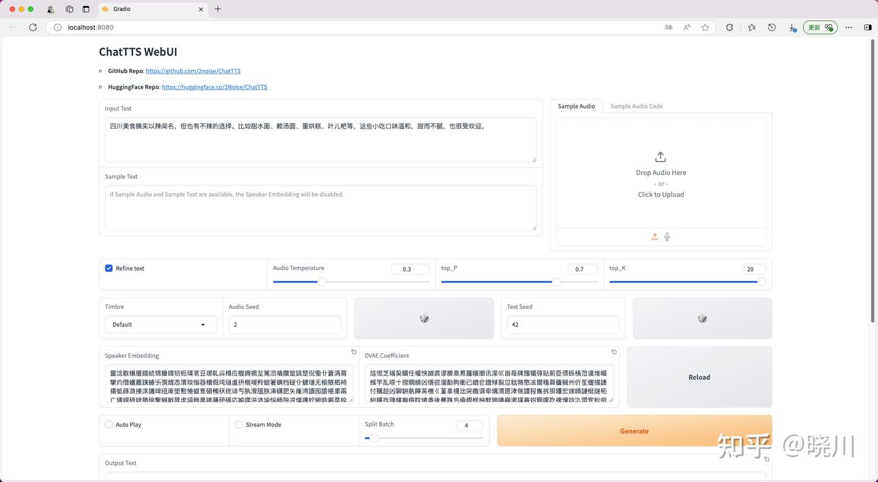Click the Generate button
The image size is (878, 482).
tap(634, 431)
